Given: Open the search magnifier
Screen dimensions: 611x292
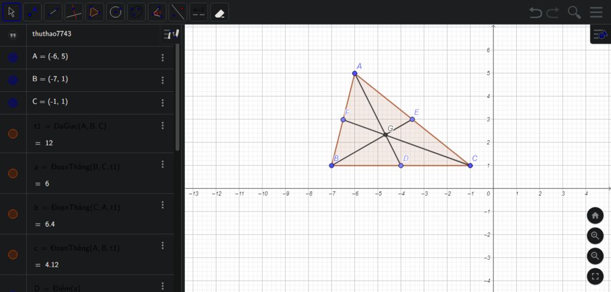Looking at the screenshot, I should (575, 13).
